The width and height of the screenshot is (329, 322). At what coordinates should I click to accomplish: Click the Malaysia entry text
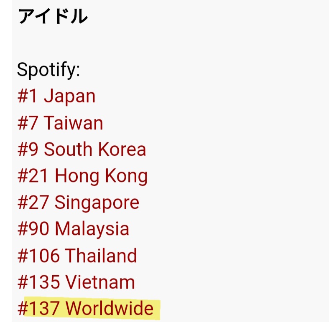(x=92, y=229)
